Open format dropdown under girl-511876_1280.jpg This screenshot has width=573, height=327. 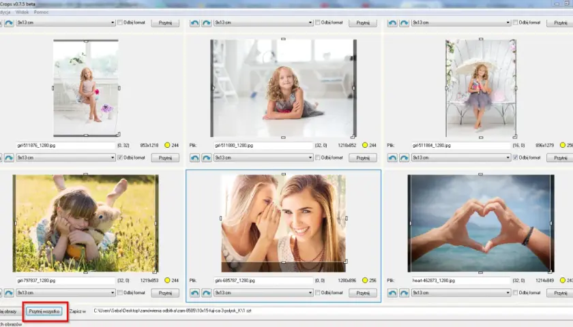pos(65,157)
